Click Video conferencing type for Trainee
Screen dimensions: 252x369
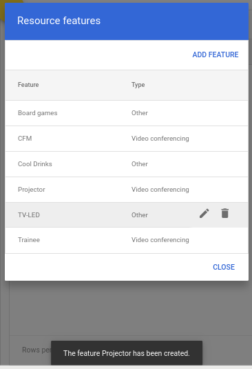160,240
